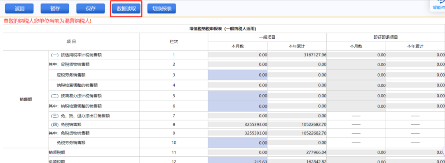Select row 3 应税劳务销售额 本月数 input
Screen dimensions: 445x163
(238, 75)
